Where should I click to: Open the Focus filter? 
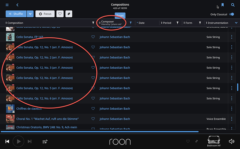45,14
